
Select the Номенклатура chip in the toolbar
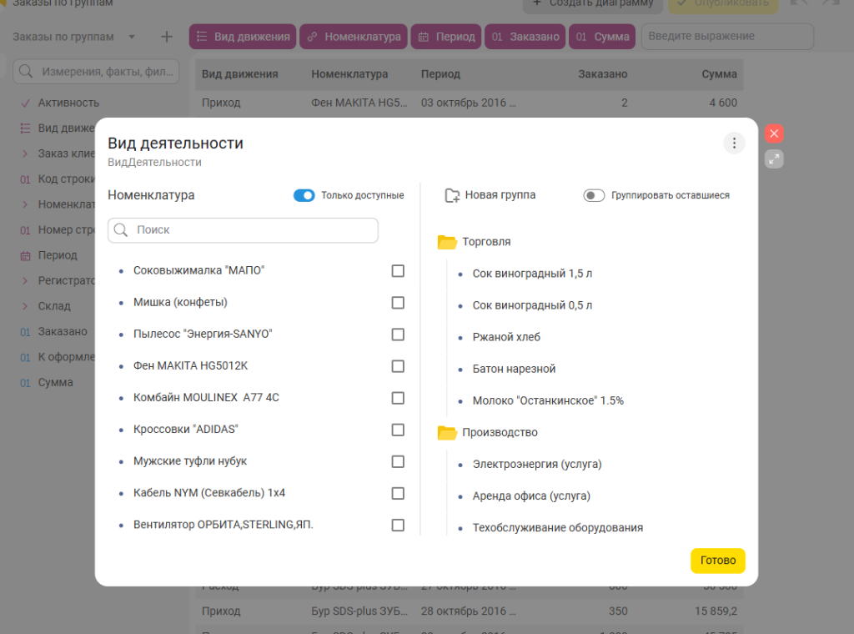pyautogui.click(x=354, y=37)
